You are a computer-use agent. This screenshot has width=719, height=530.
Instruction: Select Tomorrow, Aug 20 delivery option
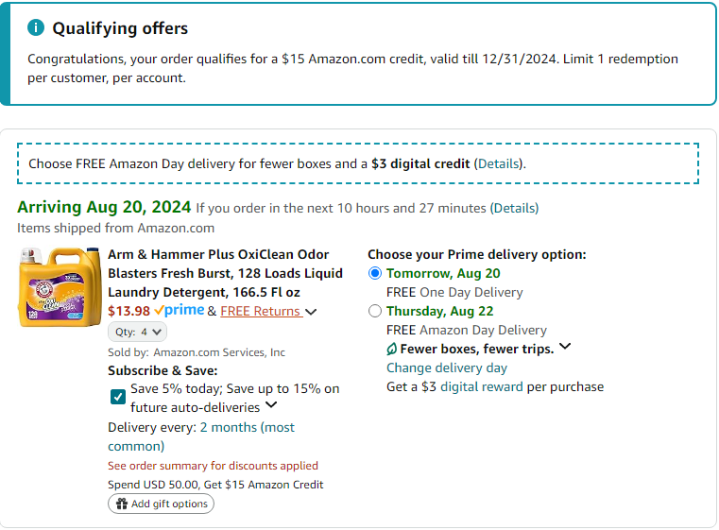[376, 273]
